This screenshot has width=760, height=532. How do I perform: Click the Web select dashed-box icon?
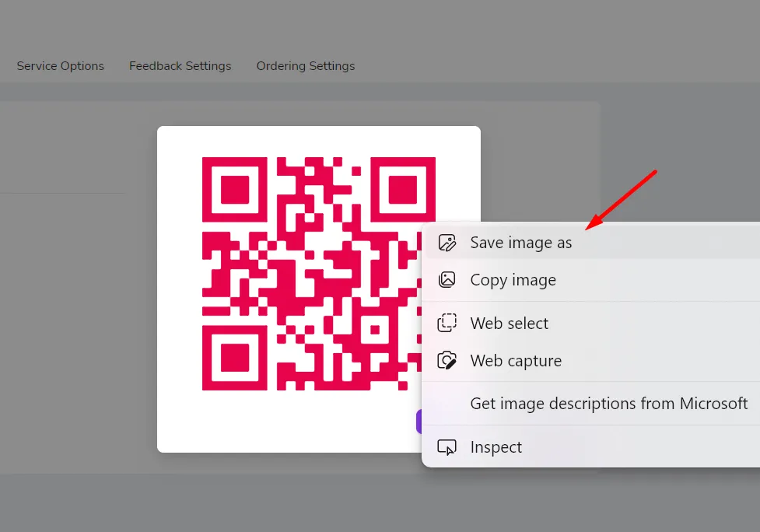(447, 323)
